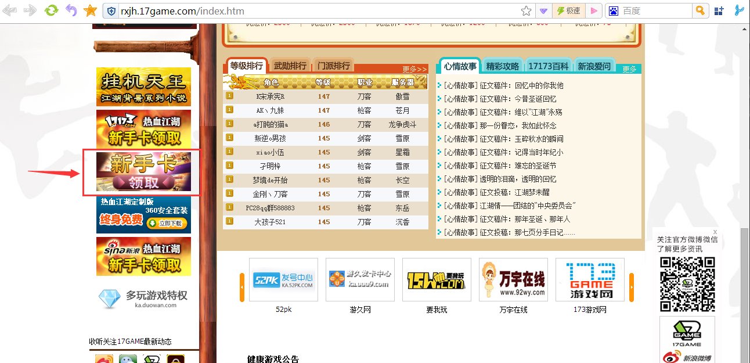Screen dimensions: 750x363
Task: Open article 那年圣诞、那年人
Action: coord(542,219)
